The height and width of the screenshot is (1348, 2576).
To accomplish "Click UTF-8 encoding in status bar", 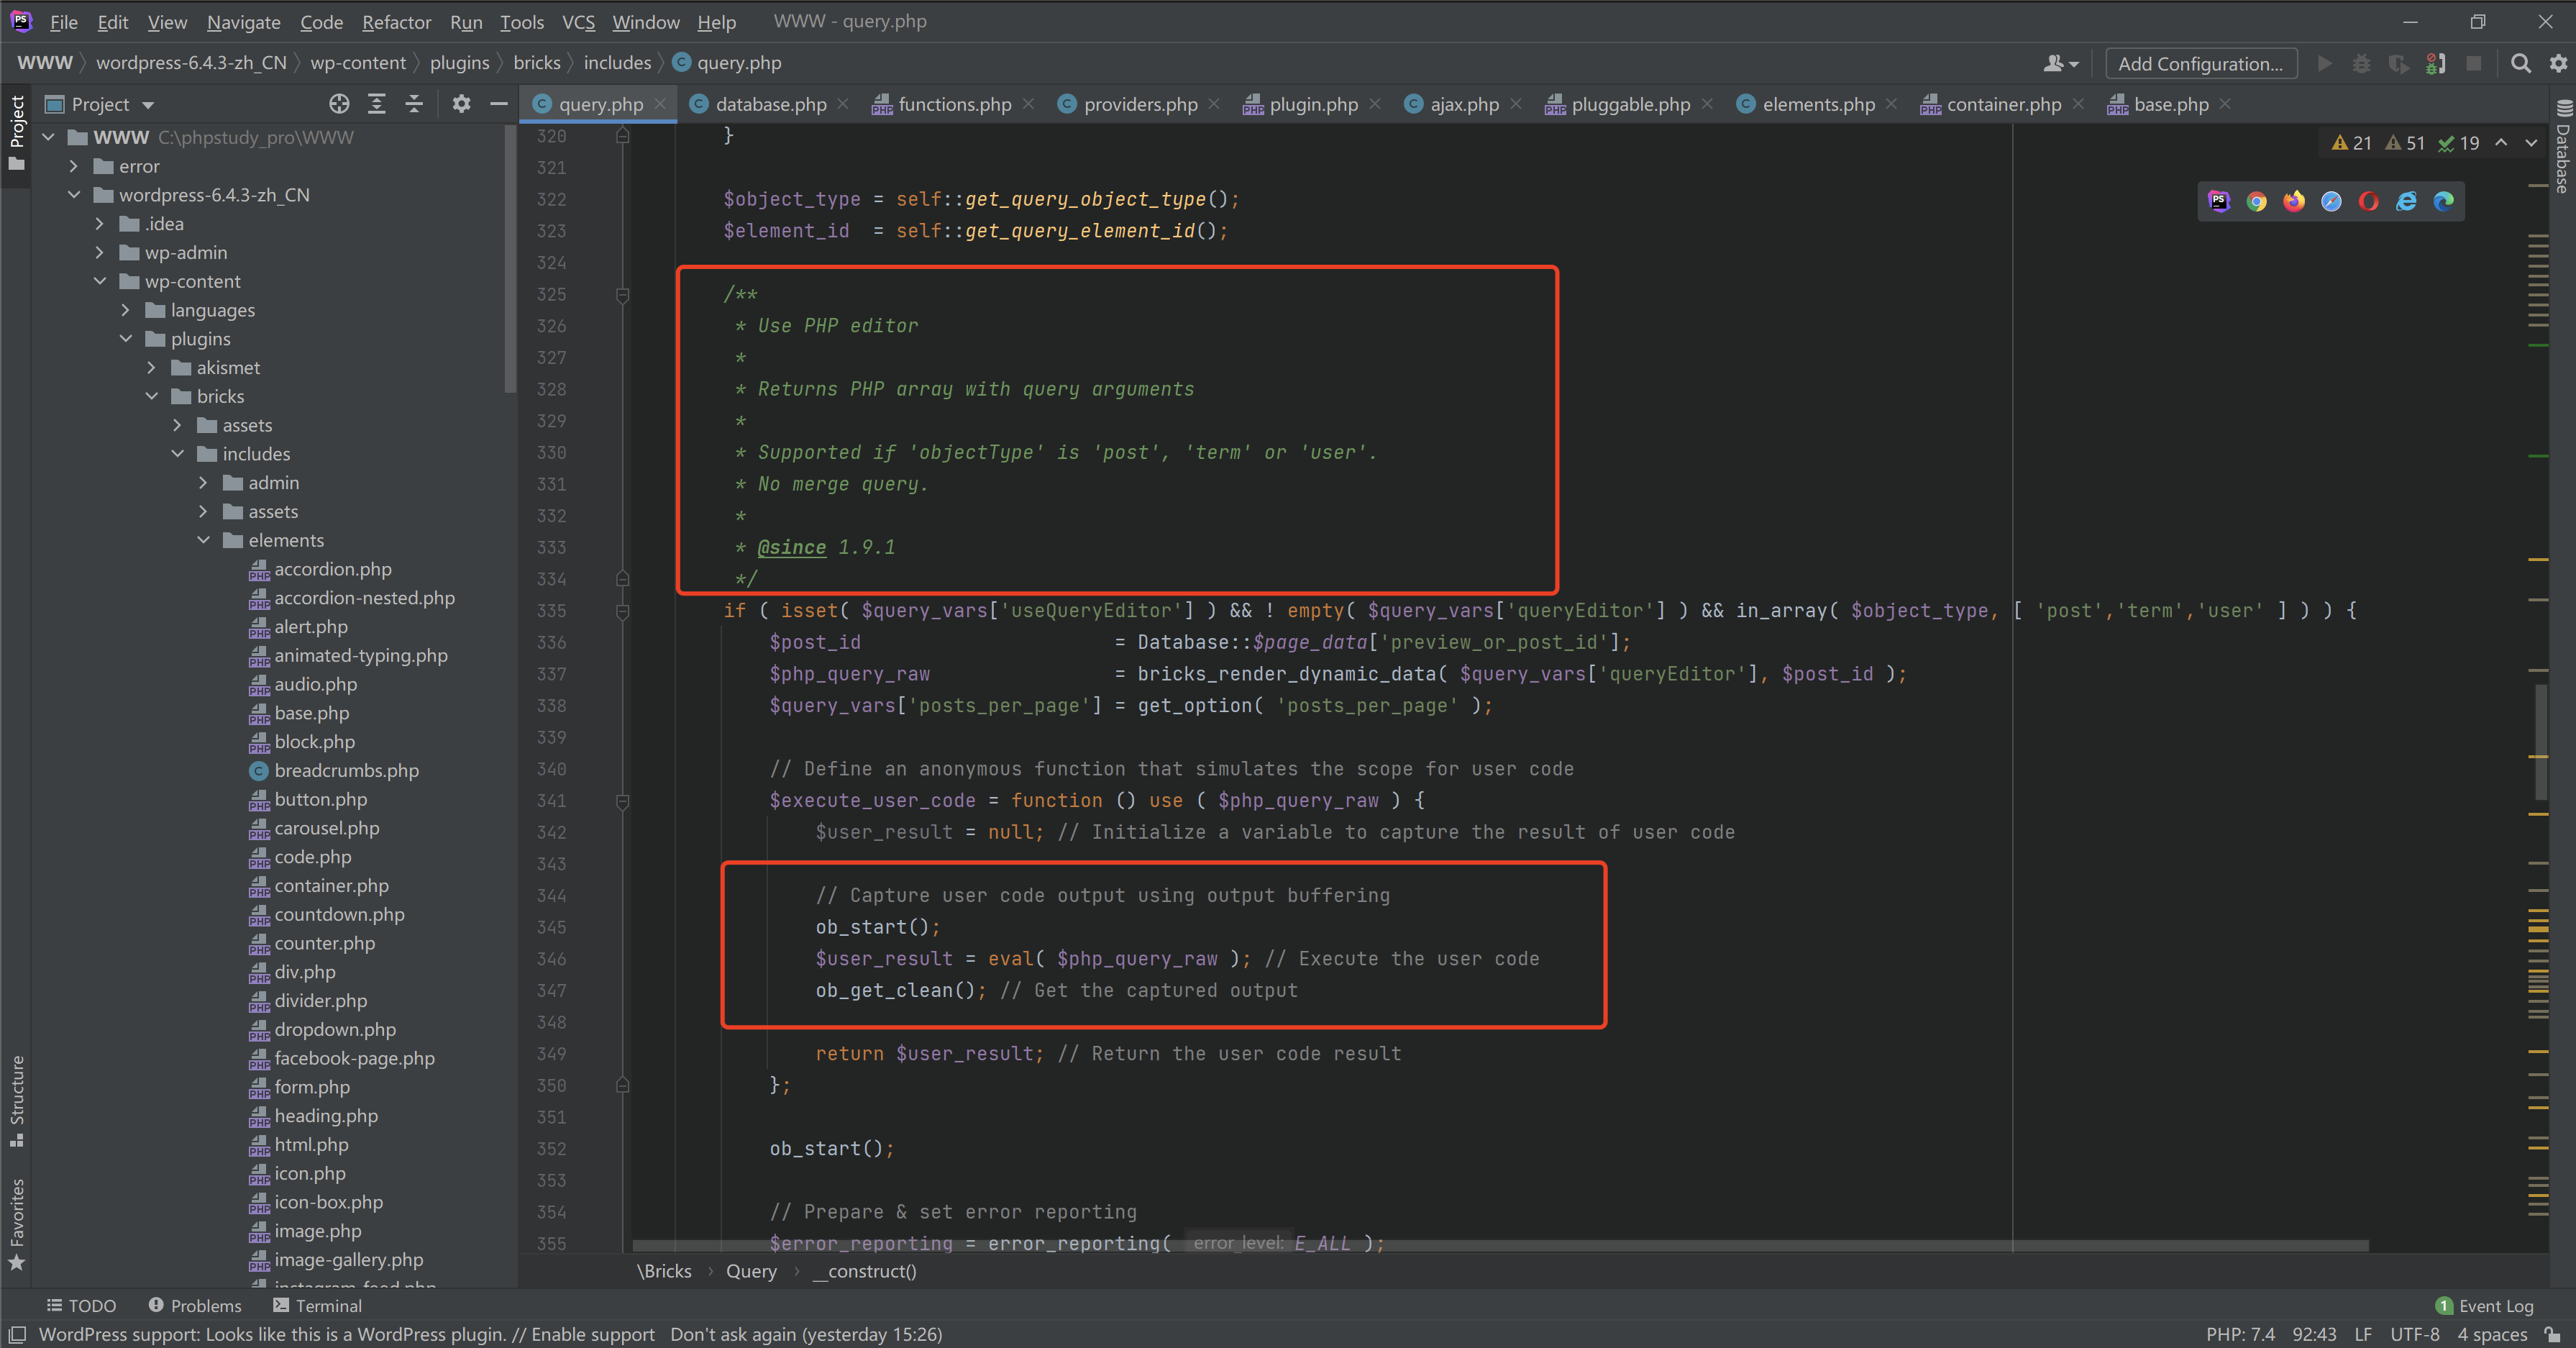I will pyautogui.click(x=2414, y=1334).
